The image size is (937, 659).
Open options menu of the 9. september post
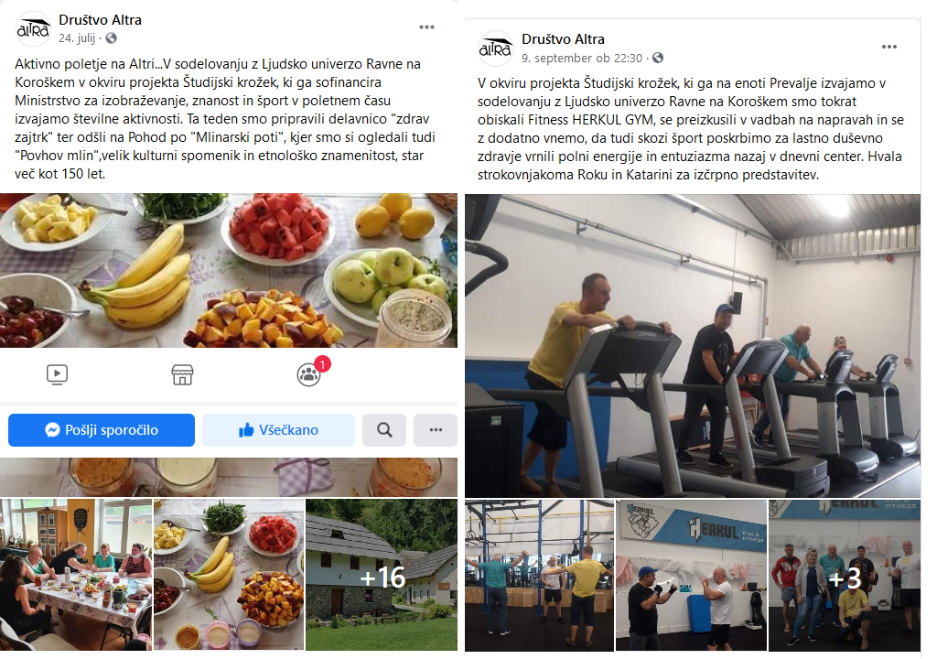tap(889, 47)
